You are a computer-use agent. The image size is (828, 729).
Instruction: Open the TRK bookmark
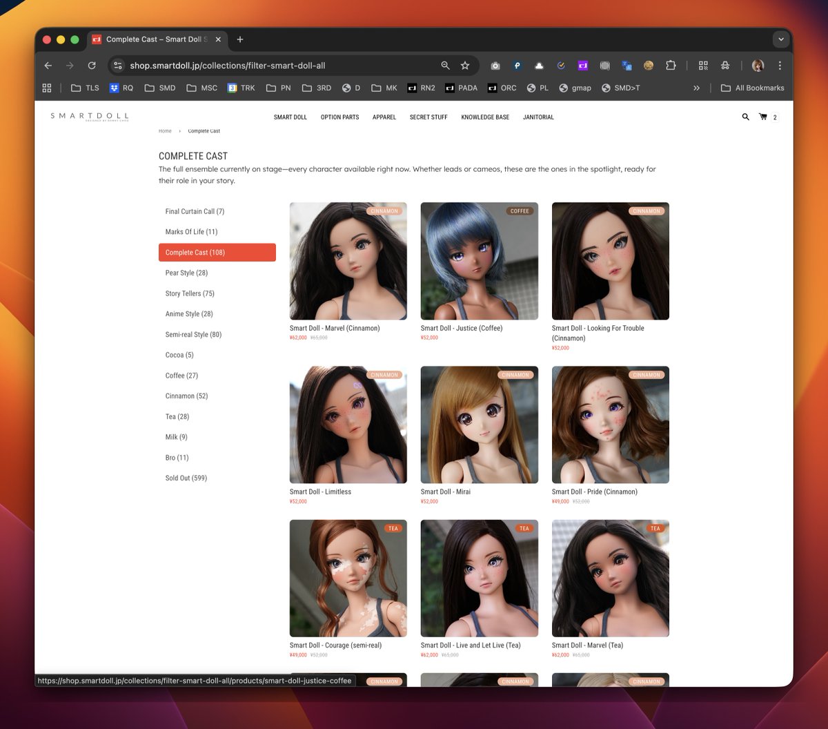click(x=241, y=88)
